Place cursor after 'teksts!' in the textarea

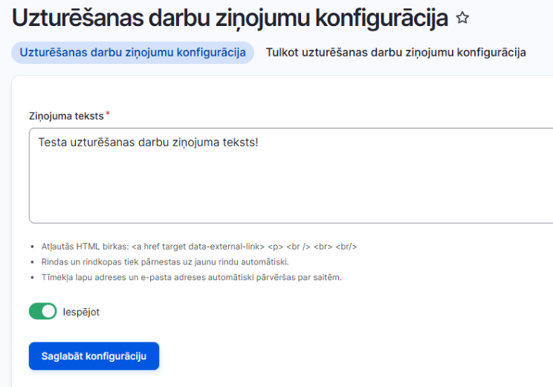259,143
